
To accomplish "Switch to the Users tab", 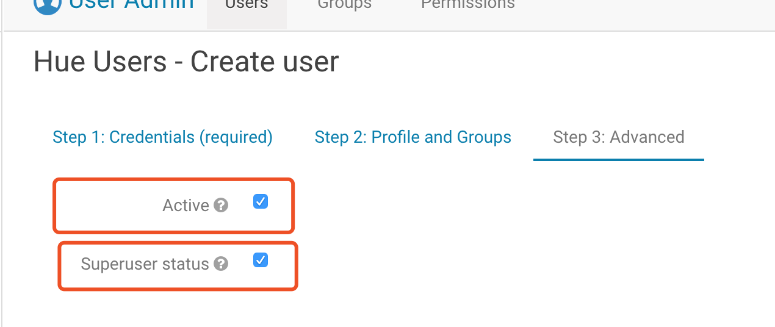I will coord(247,6).
